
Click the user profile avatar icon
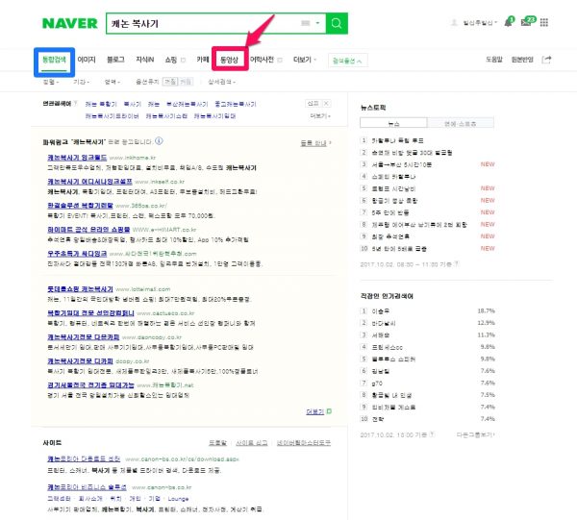point(454,23)
